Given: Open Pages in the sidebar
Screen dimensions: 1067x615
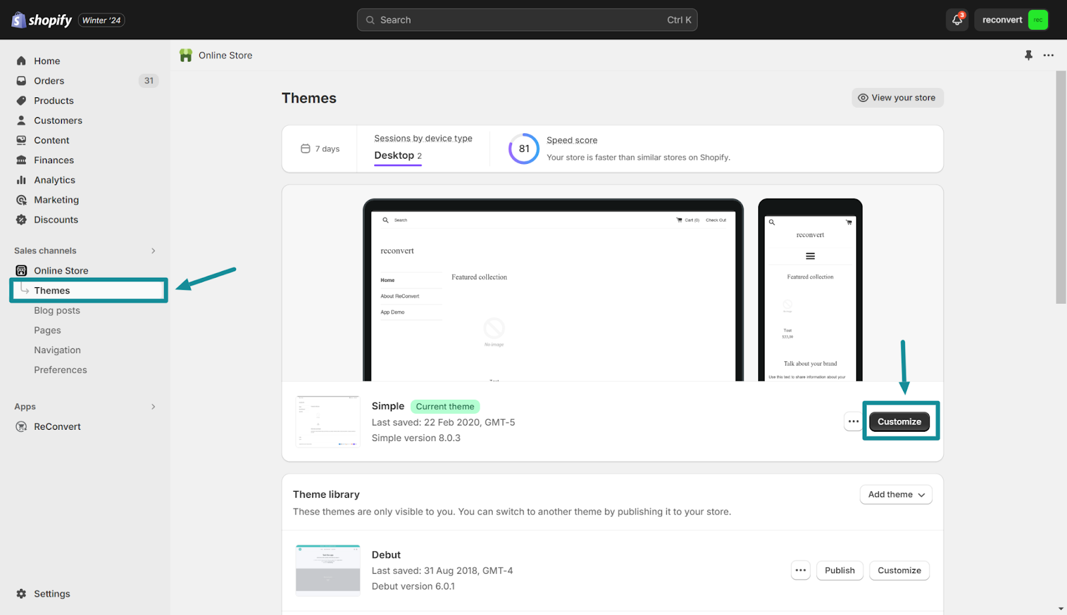Looking at the screenshot, I should point(47,330).
